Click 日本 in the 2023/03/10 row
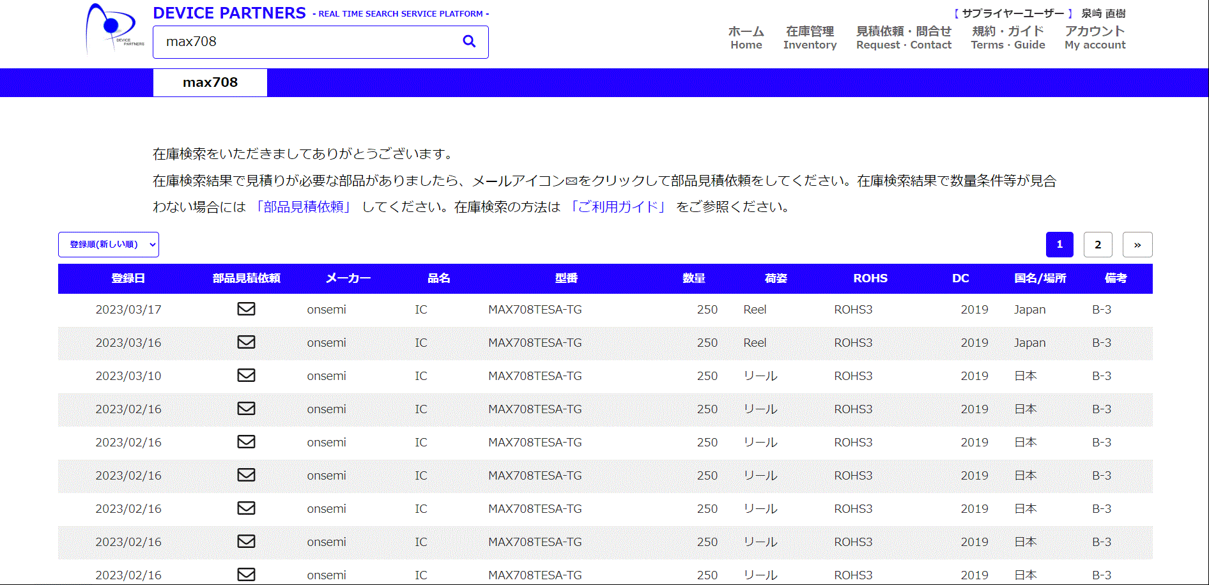The width and height of the screenshot is (1209, 585). pos(1026,376)
